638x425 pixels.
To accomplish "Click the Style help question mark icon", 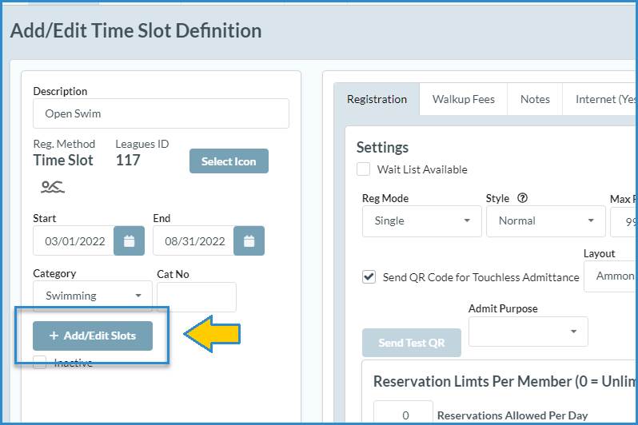I will pos(523,198).
